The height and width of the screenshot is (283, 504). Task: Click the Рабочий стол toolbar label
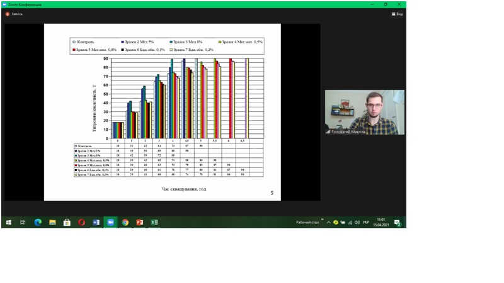click(307, 223)
